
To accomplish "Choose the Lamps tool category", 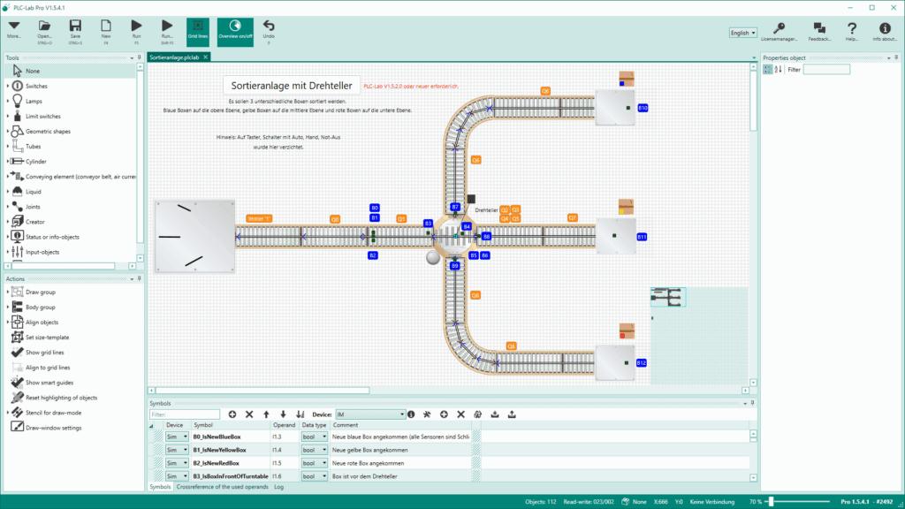I will [34, 101].
